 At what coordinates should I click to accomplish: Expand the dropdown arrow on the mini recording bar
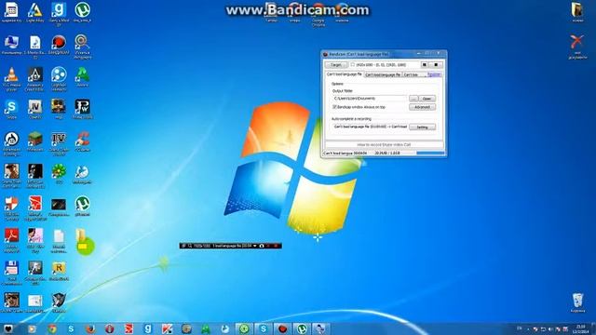click(x=255, y=246)
